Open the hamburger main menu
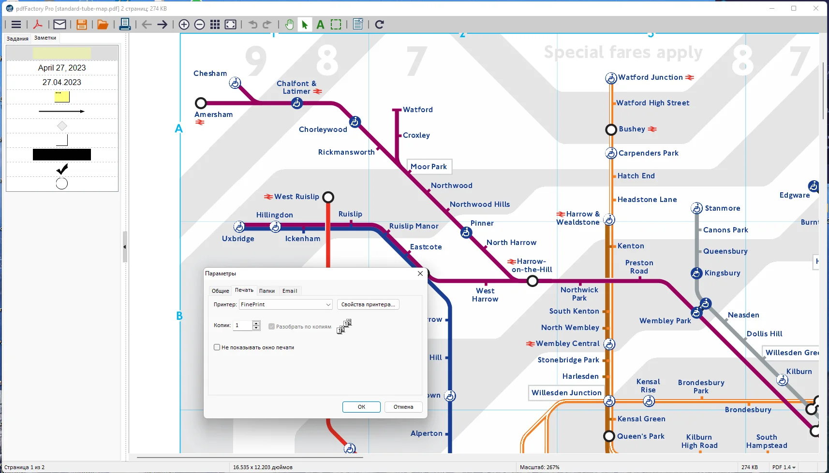The image size is (829, 473). pyautogui.click(x=16, y=25)
